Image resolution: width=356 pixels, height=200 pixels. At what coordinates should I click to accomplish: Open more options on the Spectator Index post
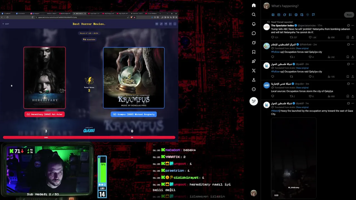click(353, 26)
